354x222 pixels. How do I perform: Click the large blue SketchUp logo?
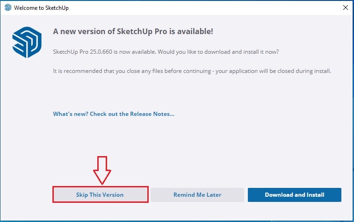27,43
